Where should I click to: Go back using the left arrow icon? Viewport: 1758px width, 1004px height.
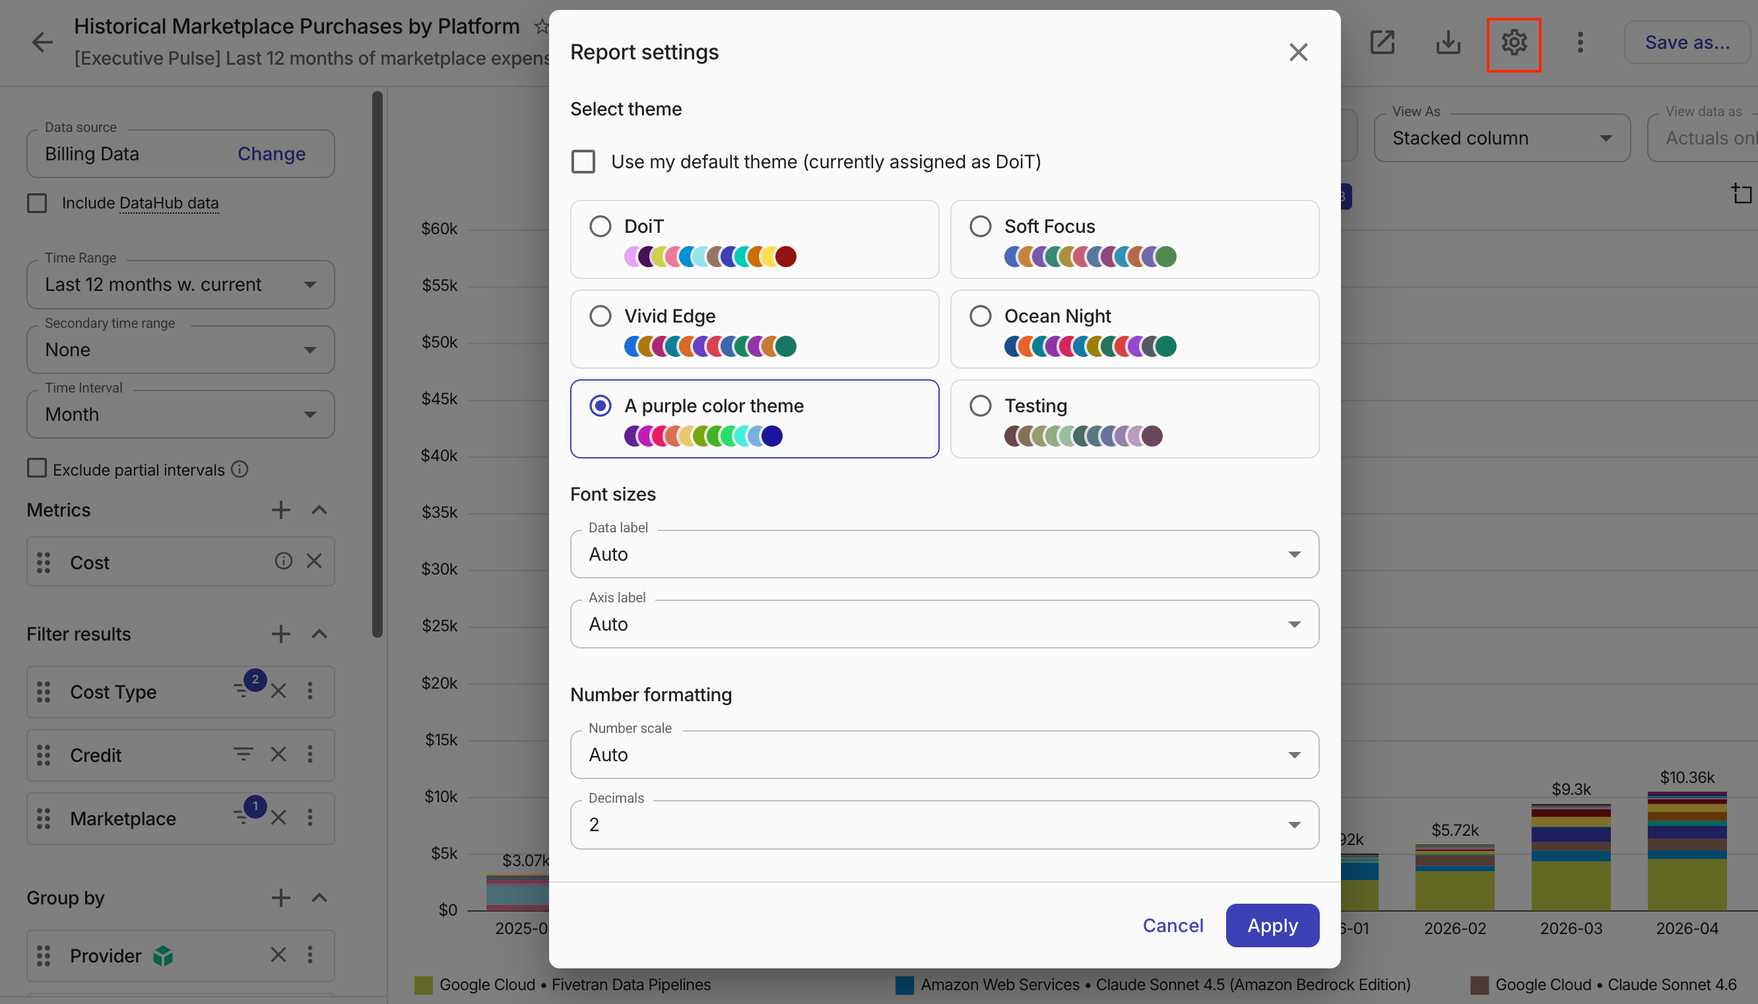pos(42,43)
